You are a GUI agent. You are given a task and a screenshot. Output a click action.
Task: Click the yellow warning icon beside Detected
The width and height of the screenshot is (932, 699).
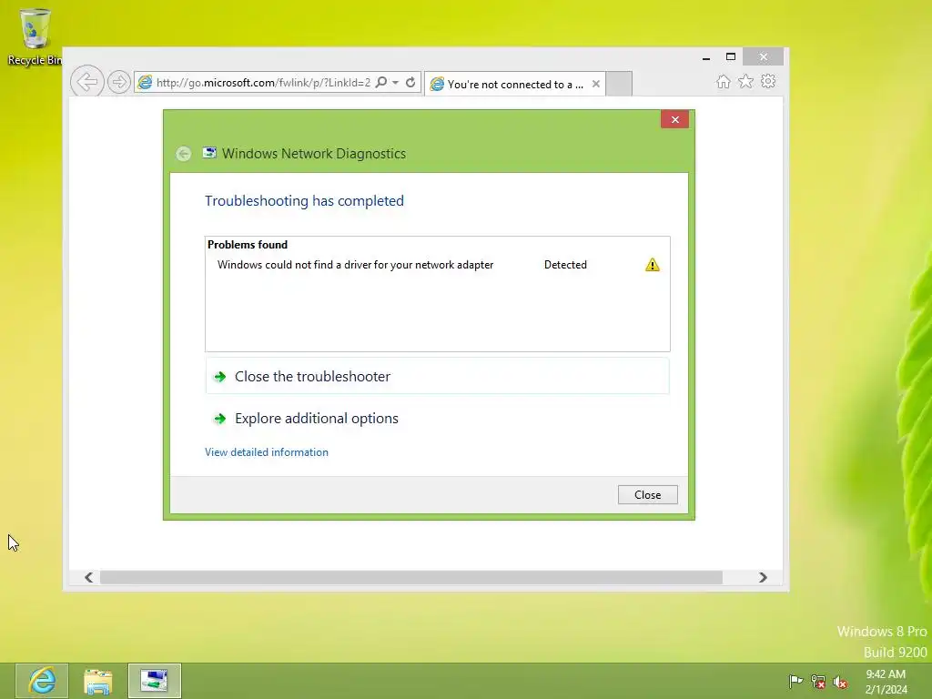point(652,265)
